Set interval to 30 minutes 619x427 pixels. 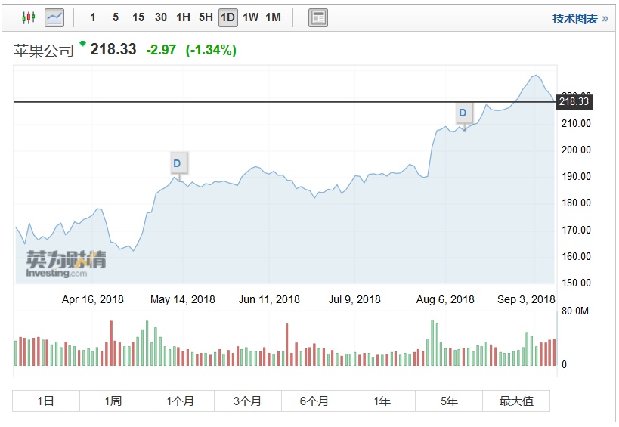[161, 17]
